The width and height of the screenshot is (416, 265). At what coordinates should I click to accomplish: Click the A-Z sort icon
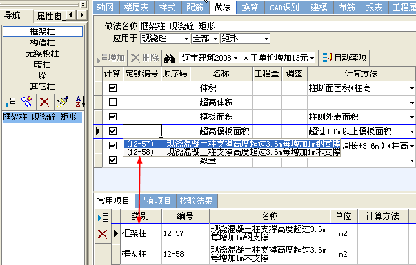coord(79,102)
